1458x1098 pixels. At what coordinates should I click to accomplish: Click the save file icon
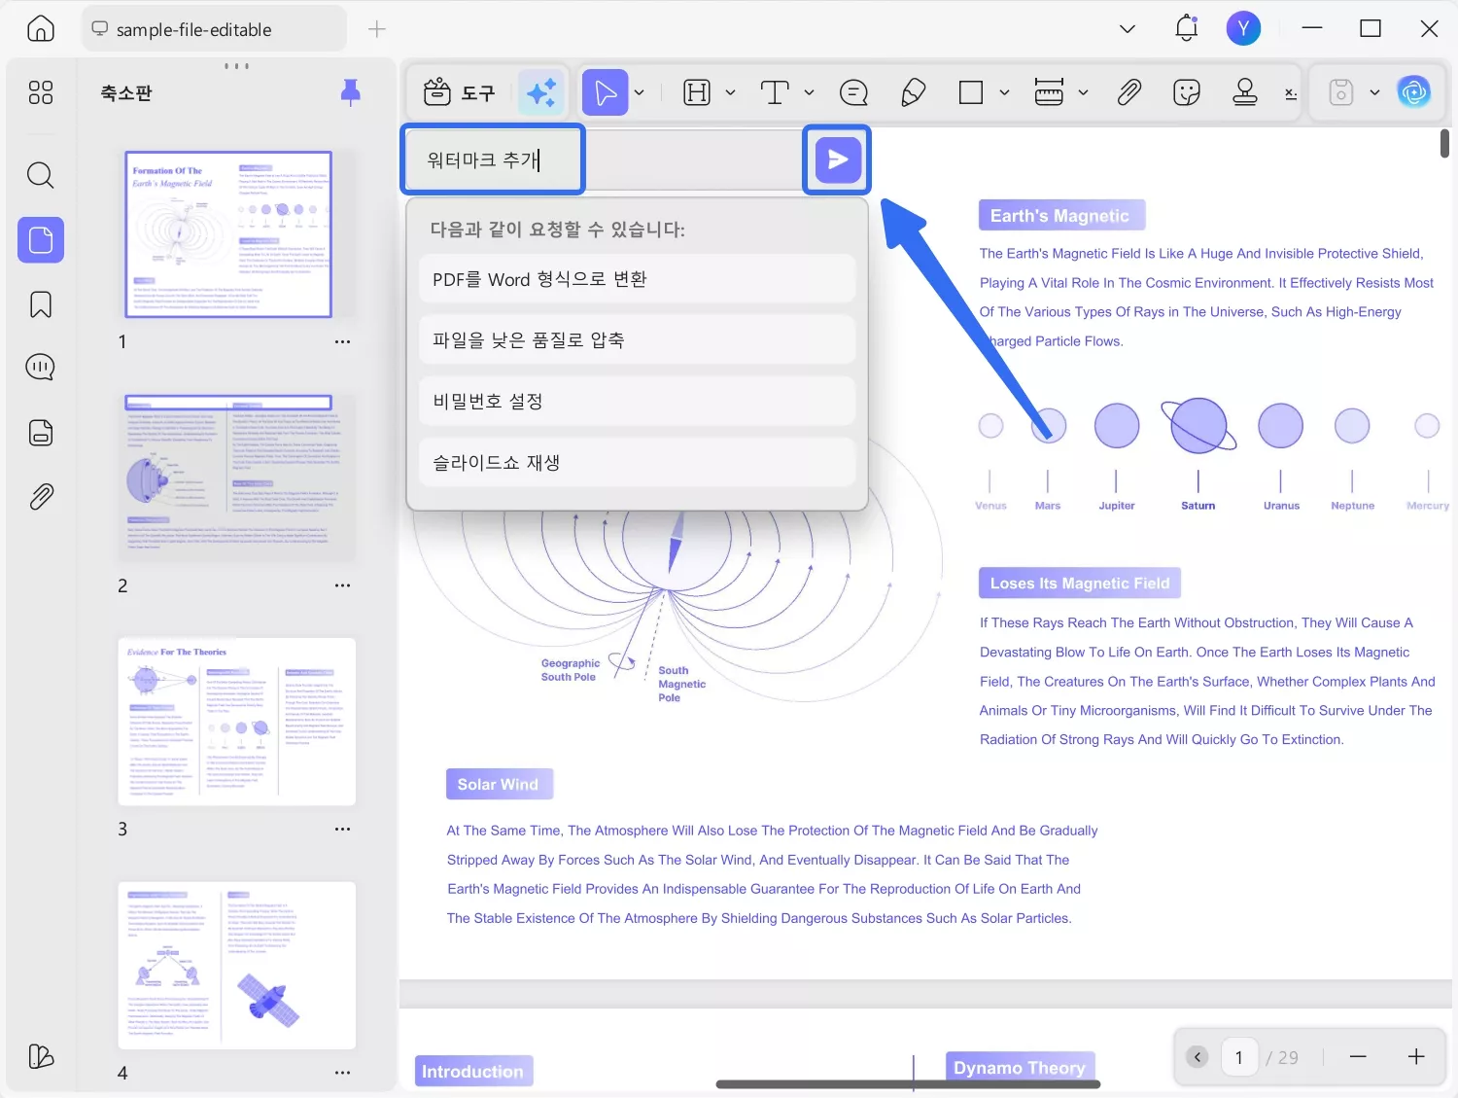click(x=1341, y=92)
